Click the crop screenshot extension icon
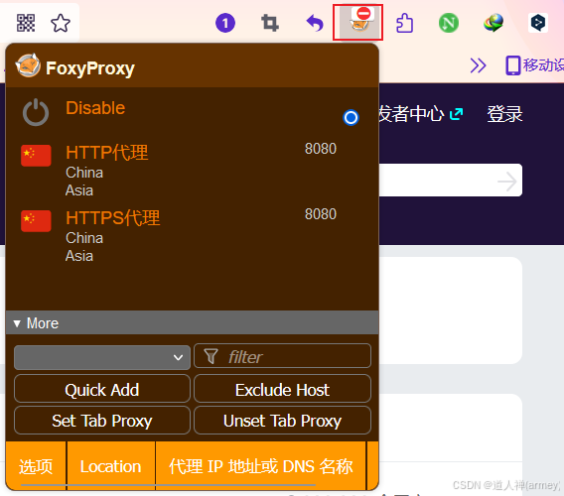Viewport: 564px width, 496px height. [270, 24]
